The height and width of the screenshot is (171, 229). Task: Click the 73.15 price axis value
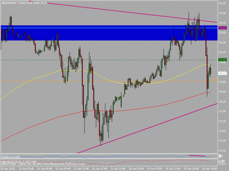222,151
